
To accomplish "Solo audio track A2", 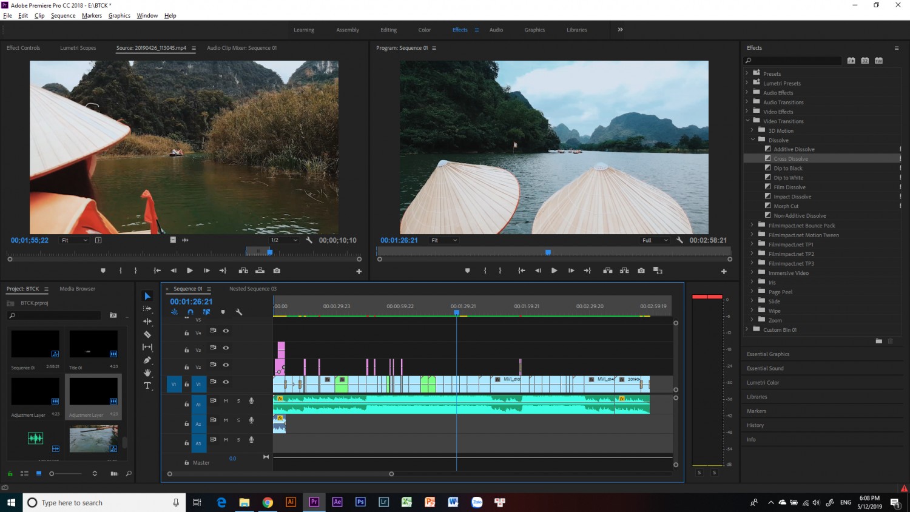I will (x=238, y=420).
